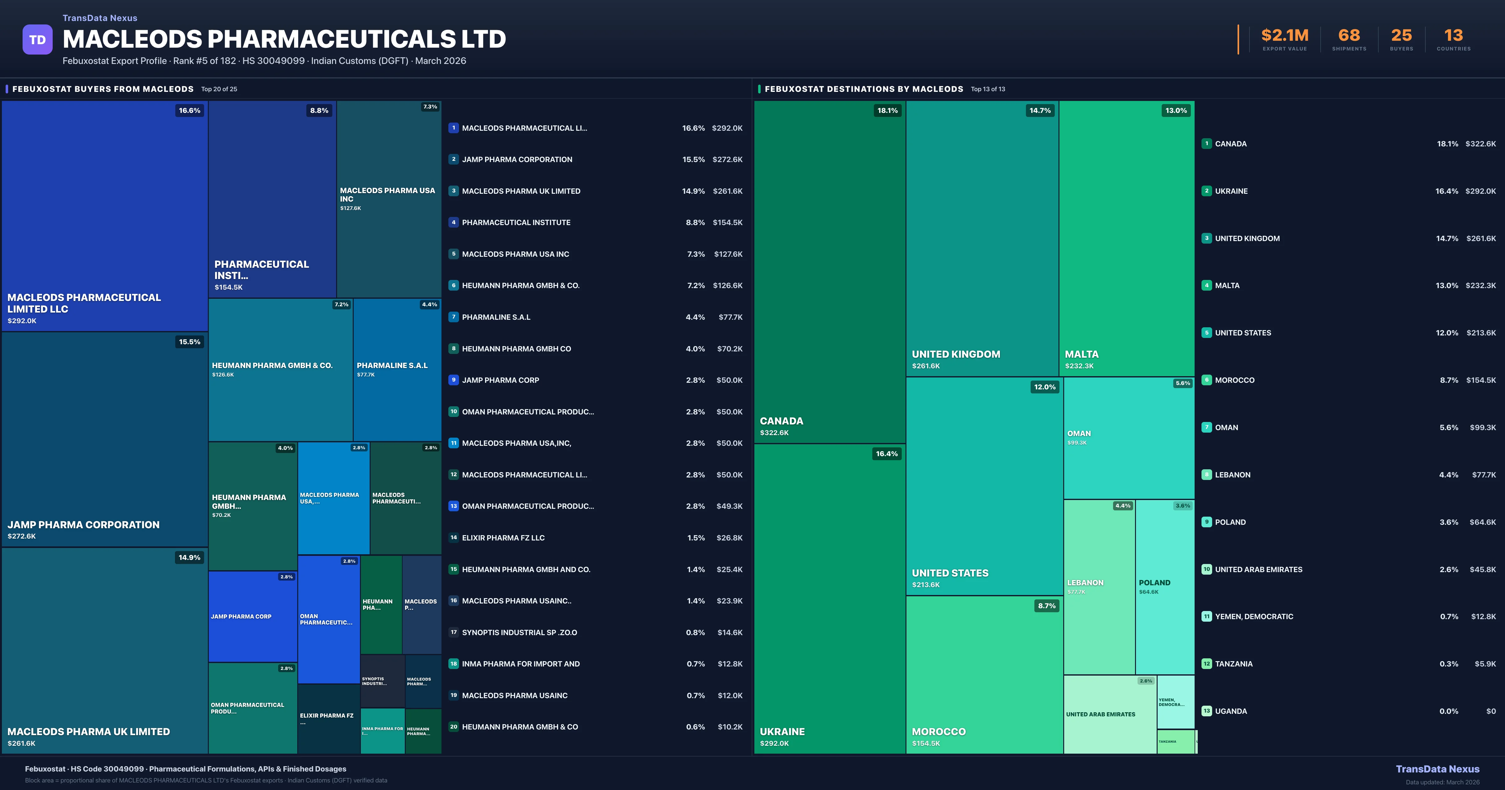Click rank badge 14 beside Elixir Pharma FZ LLC
This screenshot has height=790, width=1505.
[453, 538]
